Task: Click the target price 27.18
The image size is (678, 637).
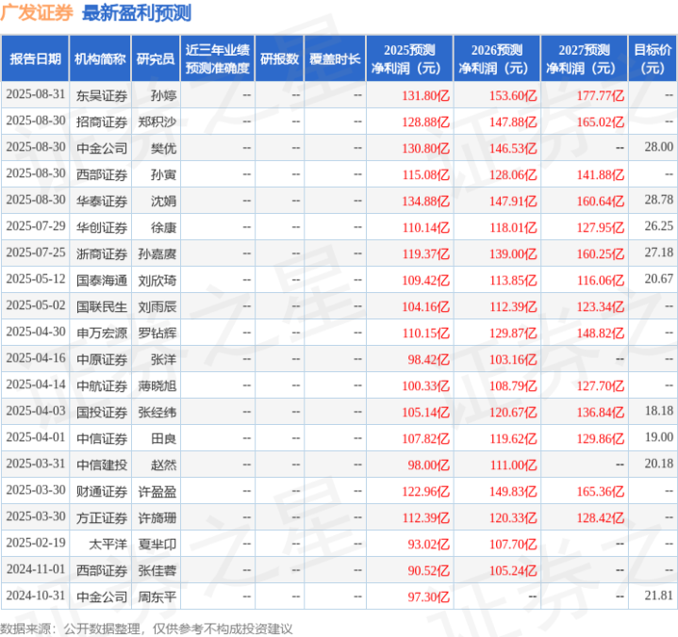Action: [x=658, y=253]
